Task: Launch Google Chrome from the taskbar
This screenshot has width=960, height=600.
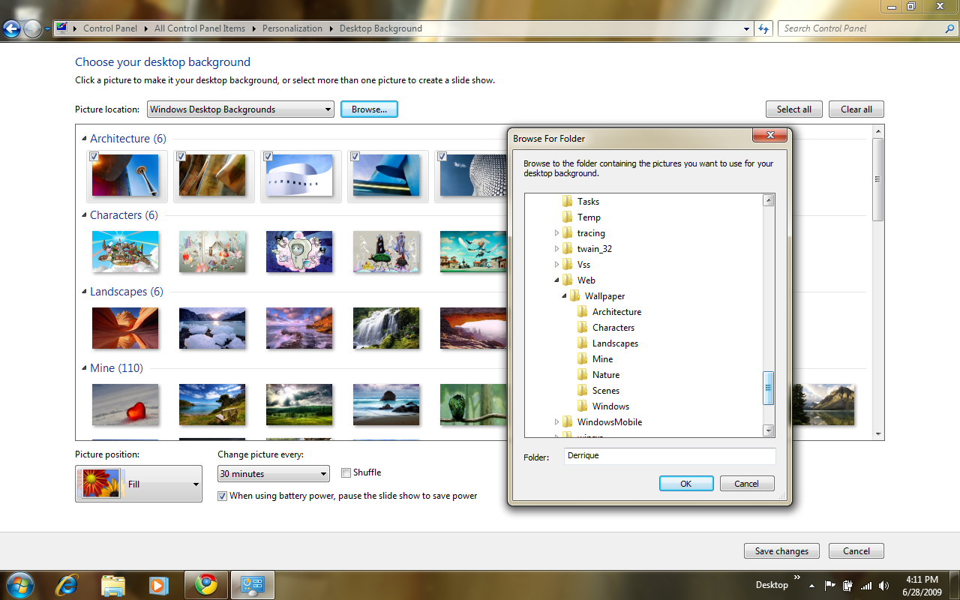Action: [205, 584]
